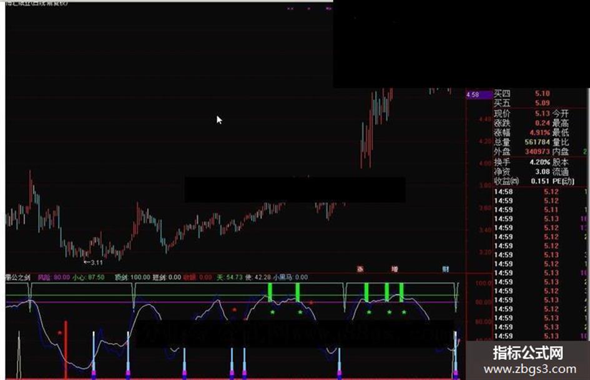This screenshot has width=590, height=380.
Task: Select the 总量 561784 volume value
Action: click(x=522, y=142)
